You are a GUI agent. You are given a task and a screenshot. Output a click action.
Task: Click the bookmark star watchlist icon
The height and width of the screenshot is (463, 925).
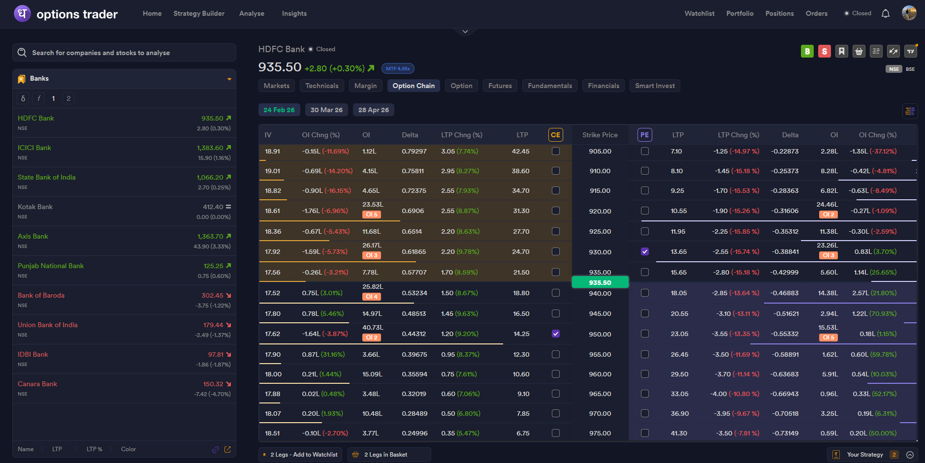pyautogui.click(x=841, y=51)
